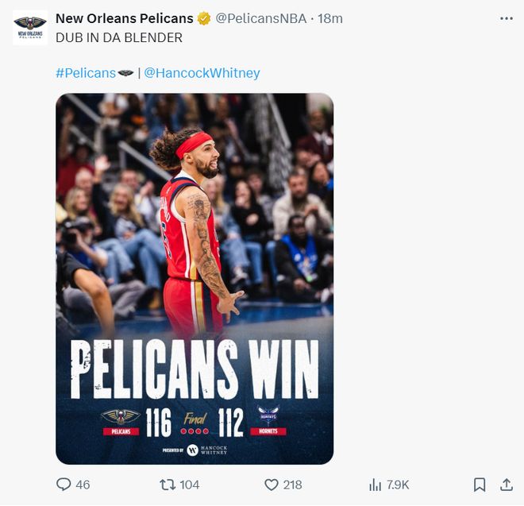Screen dimensions: 524x506
Task: Bookmark this Pelicans post
Action: [480, 484]
